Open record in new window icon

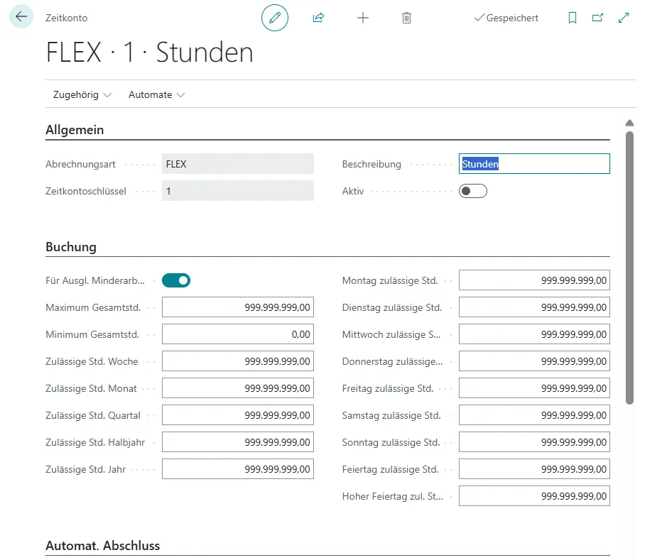pyautogui.click(x=598, y=18)
